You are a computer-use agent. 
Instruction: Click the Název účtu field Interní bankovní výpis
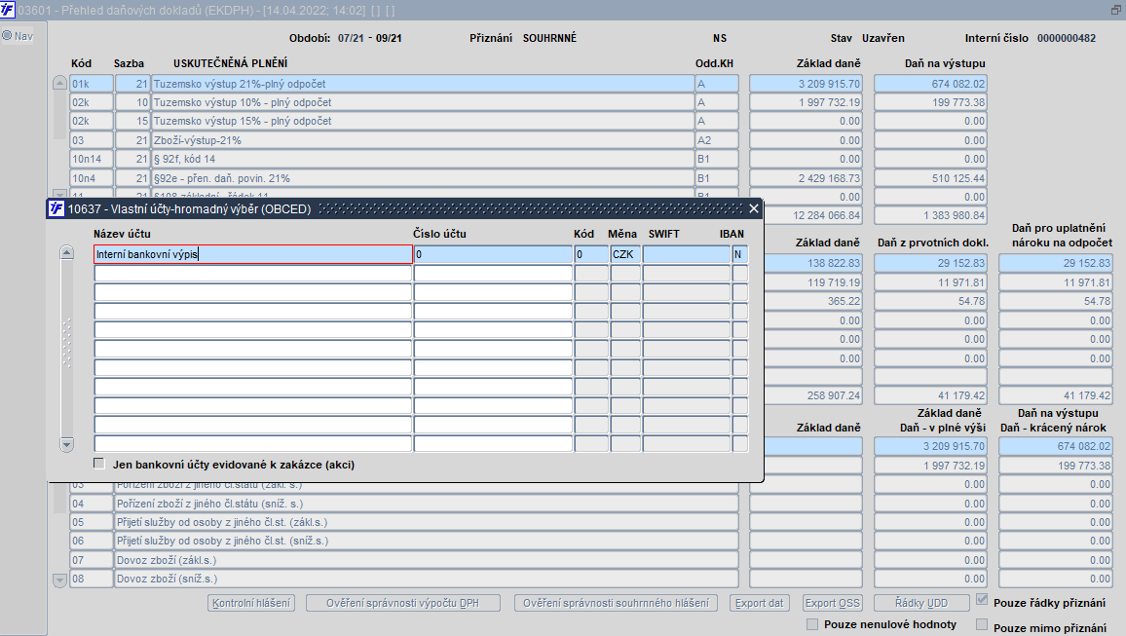tap(253, 254)
